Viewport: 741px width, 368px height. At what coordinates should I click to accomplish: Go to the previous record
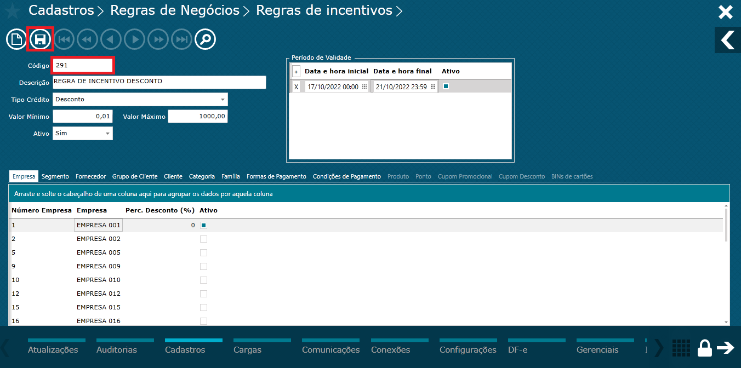111,39
